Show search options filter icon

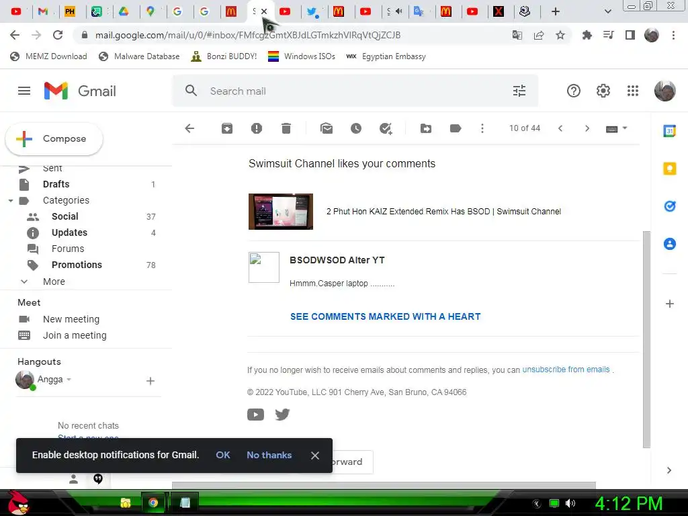519,91
